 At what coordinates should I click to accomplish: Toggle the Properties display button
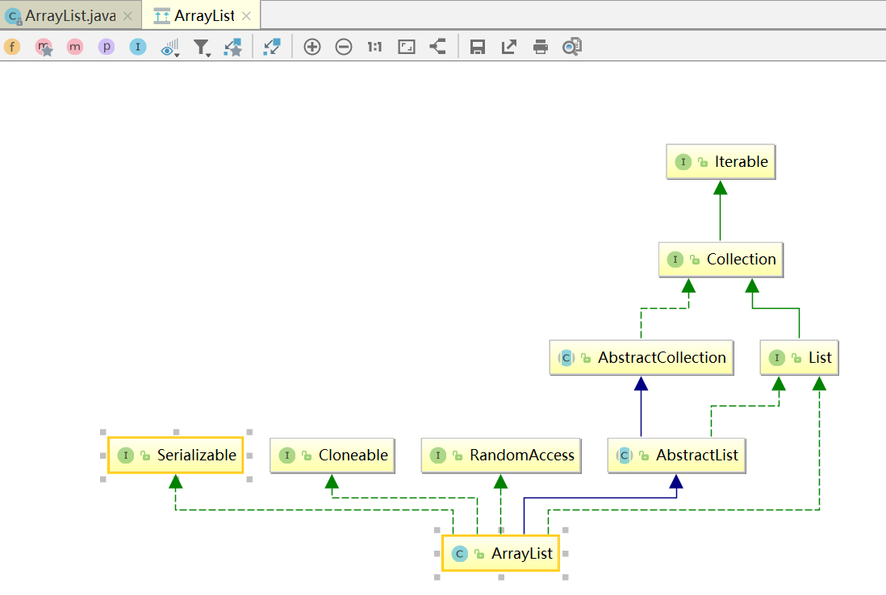(107, 47)
